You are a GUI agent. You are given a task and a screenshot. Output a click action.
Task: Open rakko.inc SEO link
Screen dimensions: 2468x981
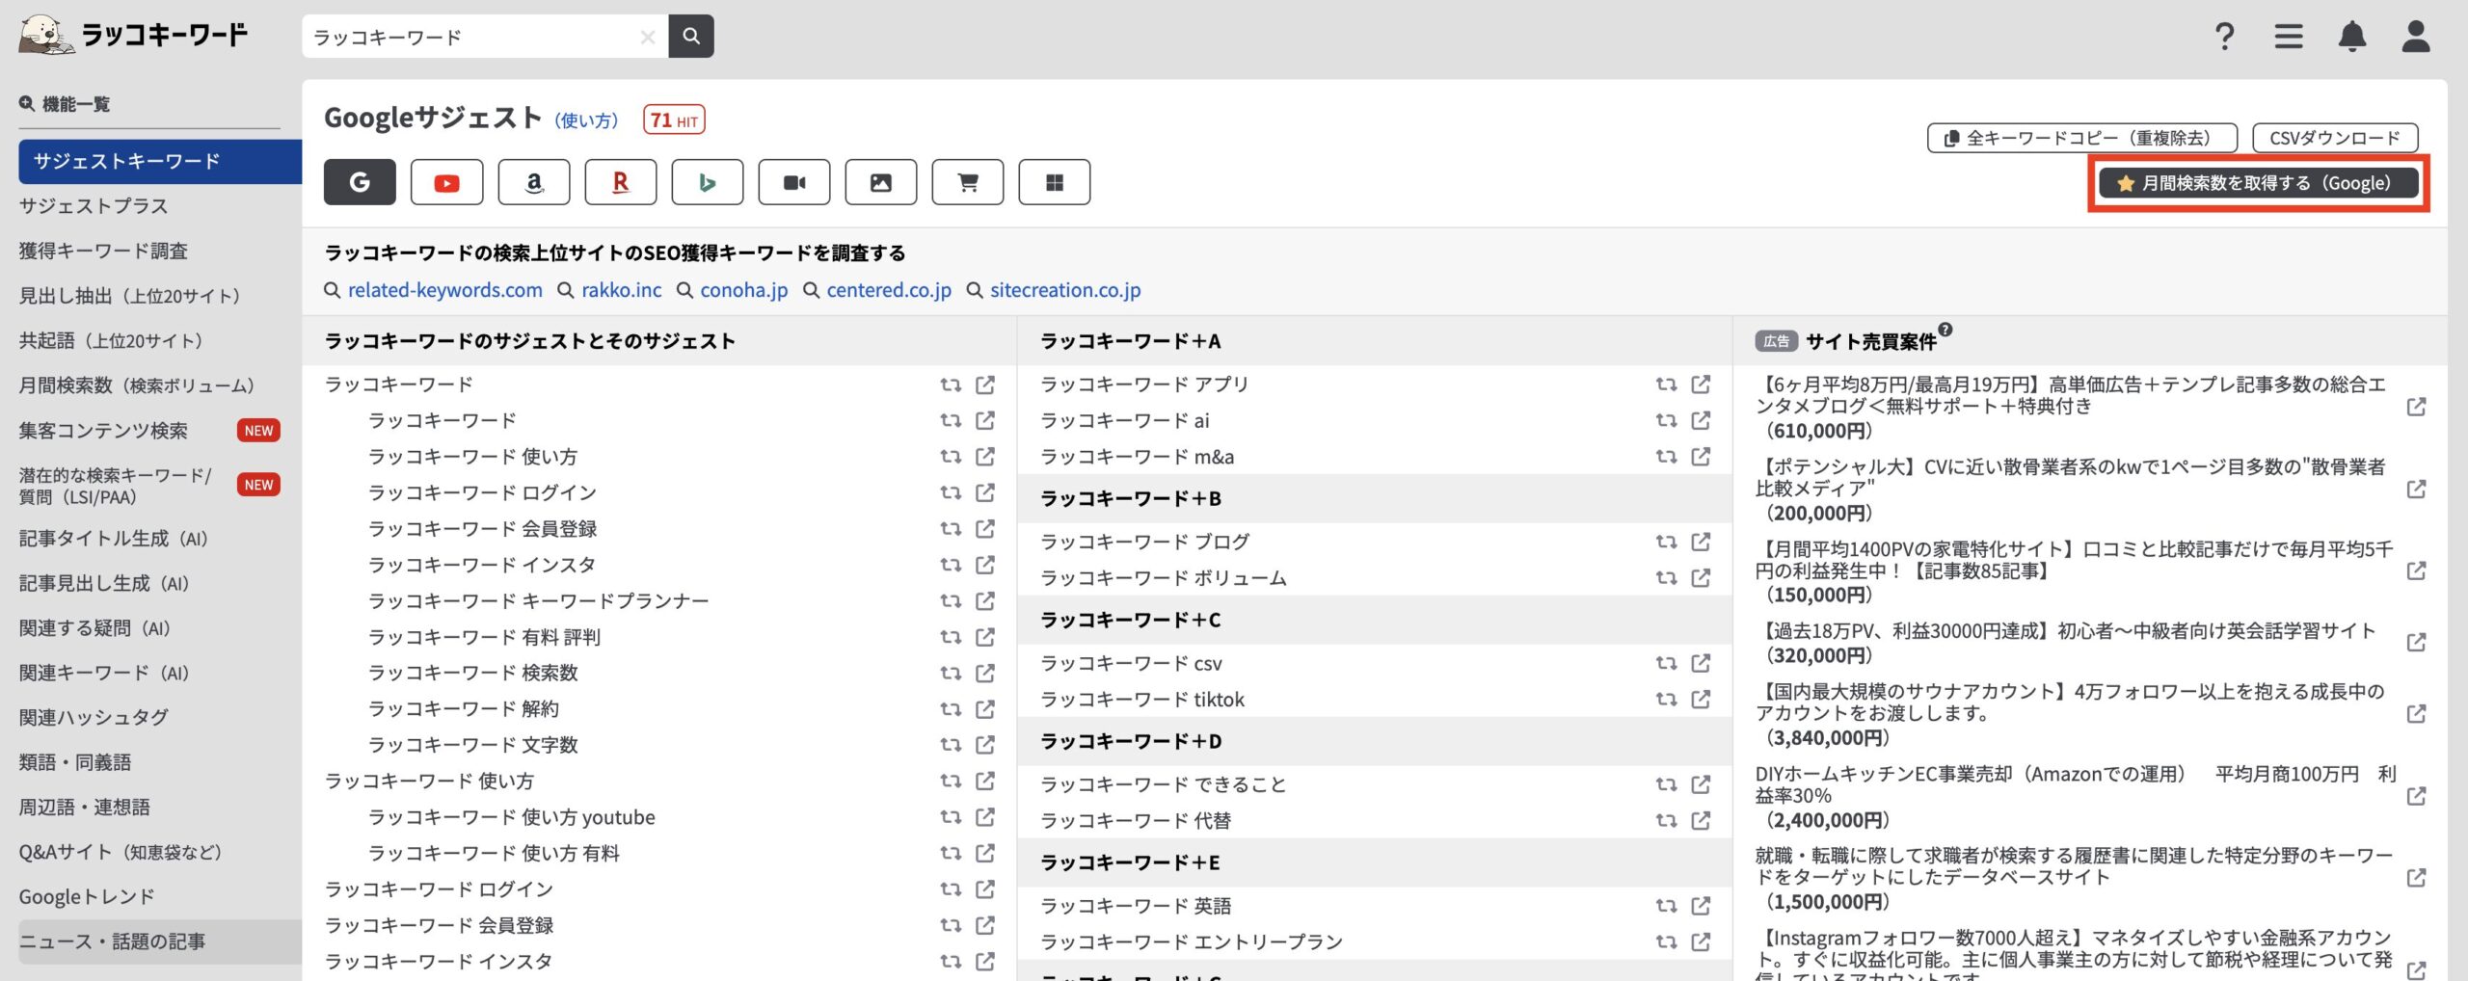(x=621, y=290)
